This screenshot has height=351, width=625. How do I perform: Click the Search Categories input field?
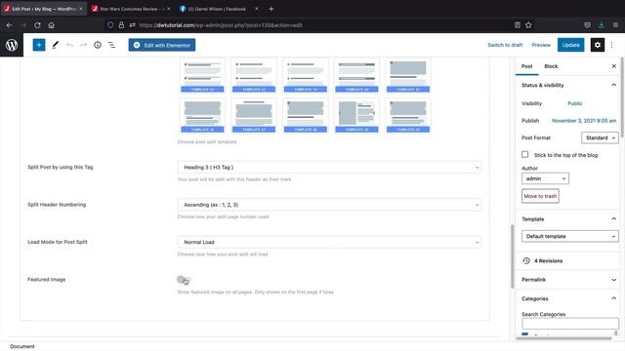tap(570, 323)
